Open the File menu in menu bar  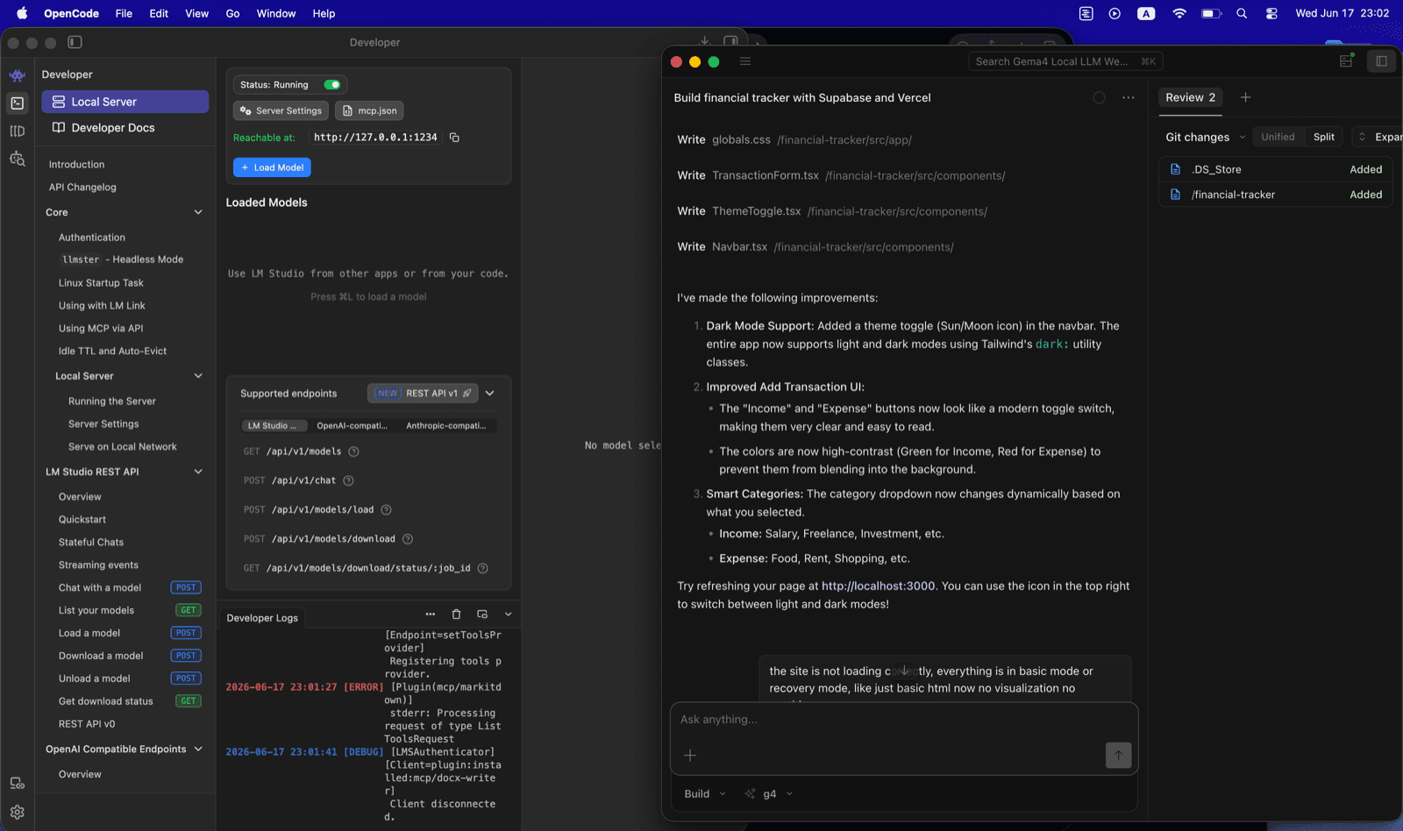pyautogui.click(x=124, y=13)
